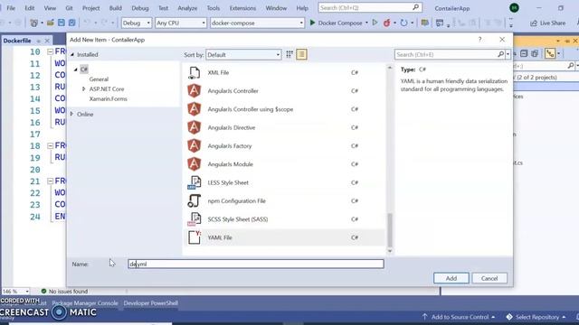Collapse code region at line 21

51,181
